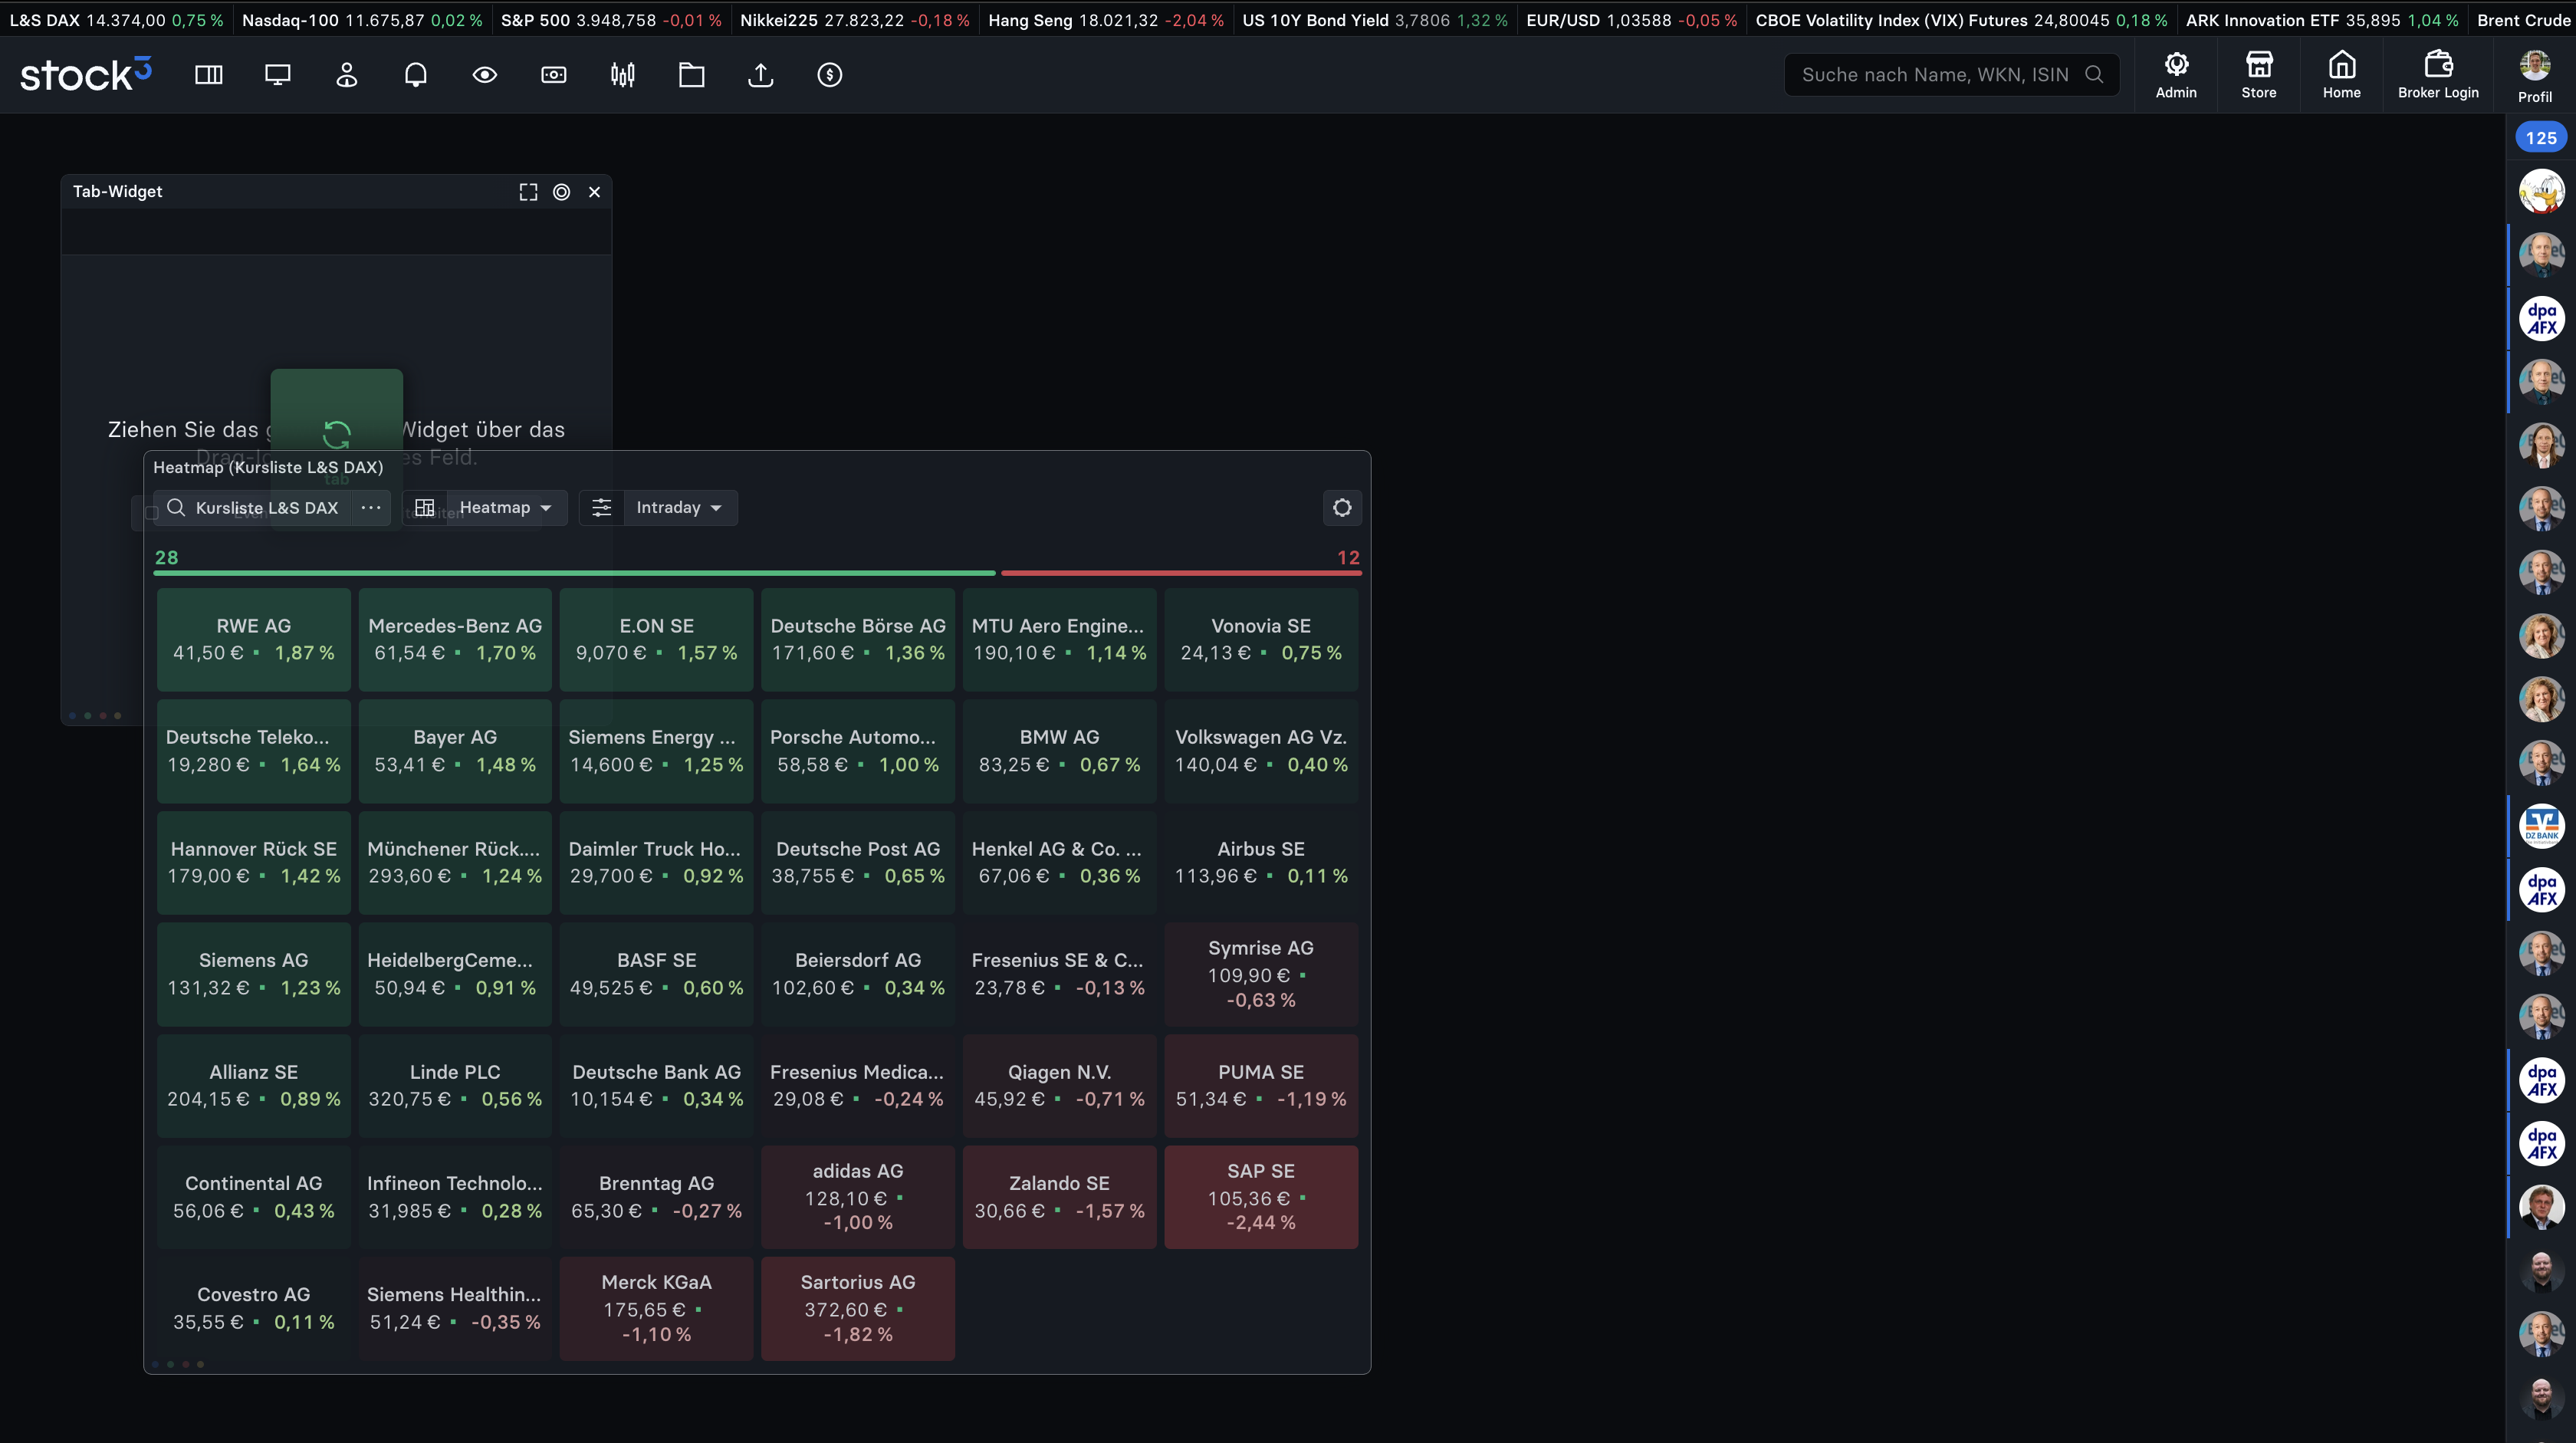Screen dimensions: 2576x1443
Task: Open the Deutsche Börse AG tile
Action: point(858,639)
